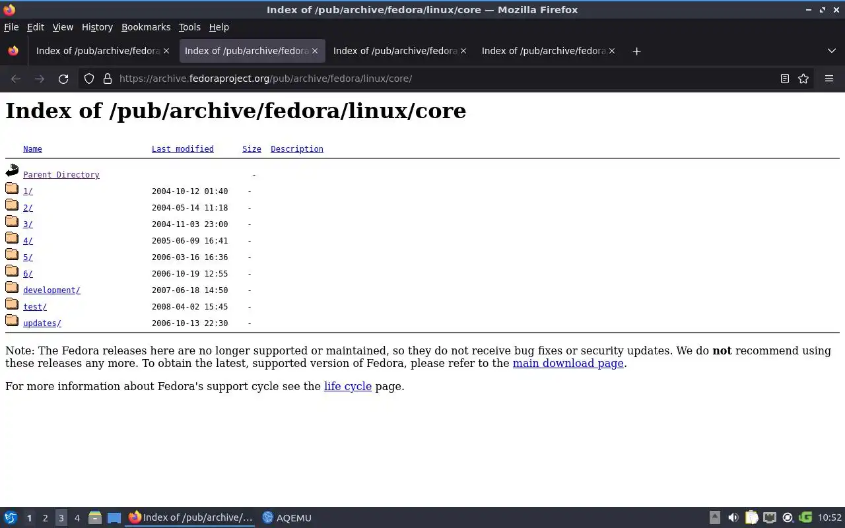Switch to the third Index of tab
This screenshot has height=528, width=845.
click(399, 51)
